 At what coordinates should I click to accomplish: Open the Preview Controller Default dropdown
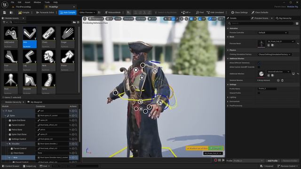[x=272, y=32]
